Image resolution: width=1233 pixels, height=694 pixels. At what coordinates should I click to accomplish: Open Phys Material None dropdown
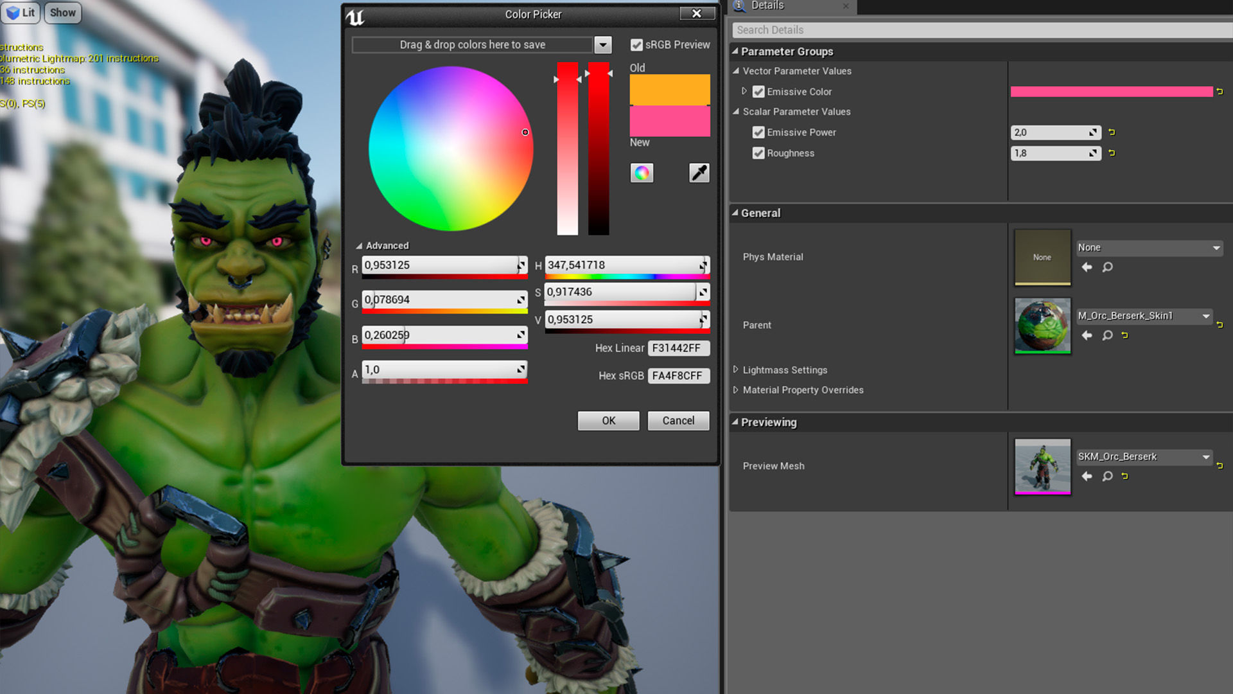click(x=1150, y=247)
